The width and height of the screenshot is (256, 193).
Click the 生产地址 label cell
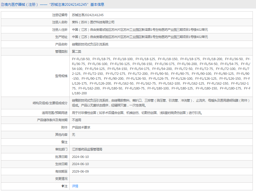tap(35, 37)
